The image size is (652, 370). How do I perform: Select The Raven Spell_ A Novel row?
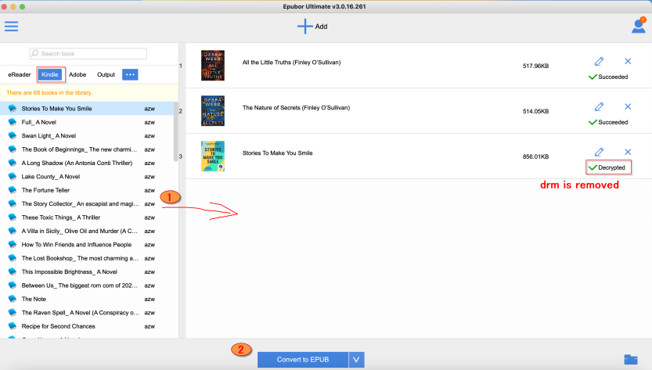pyautogui.click(x=86, y=313)
